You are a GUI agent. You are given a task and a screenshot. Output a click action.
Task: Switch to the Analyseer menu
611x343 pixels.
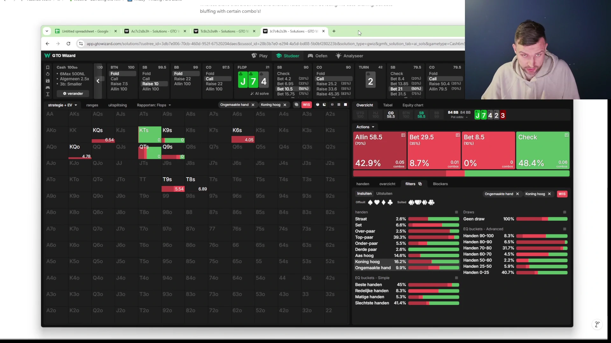tap(349, 56)
